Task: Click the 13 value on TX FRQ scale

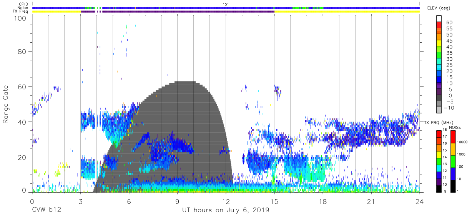Action: click(444, 164)
